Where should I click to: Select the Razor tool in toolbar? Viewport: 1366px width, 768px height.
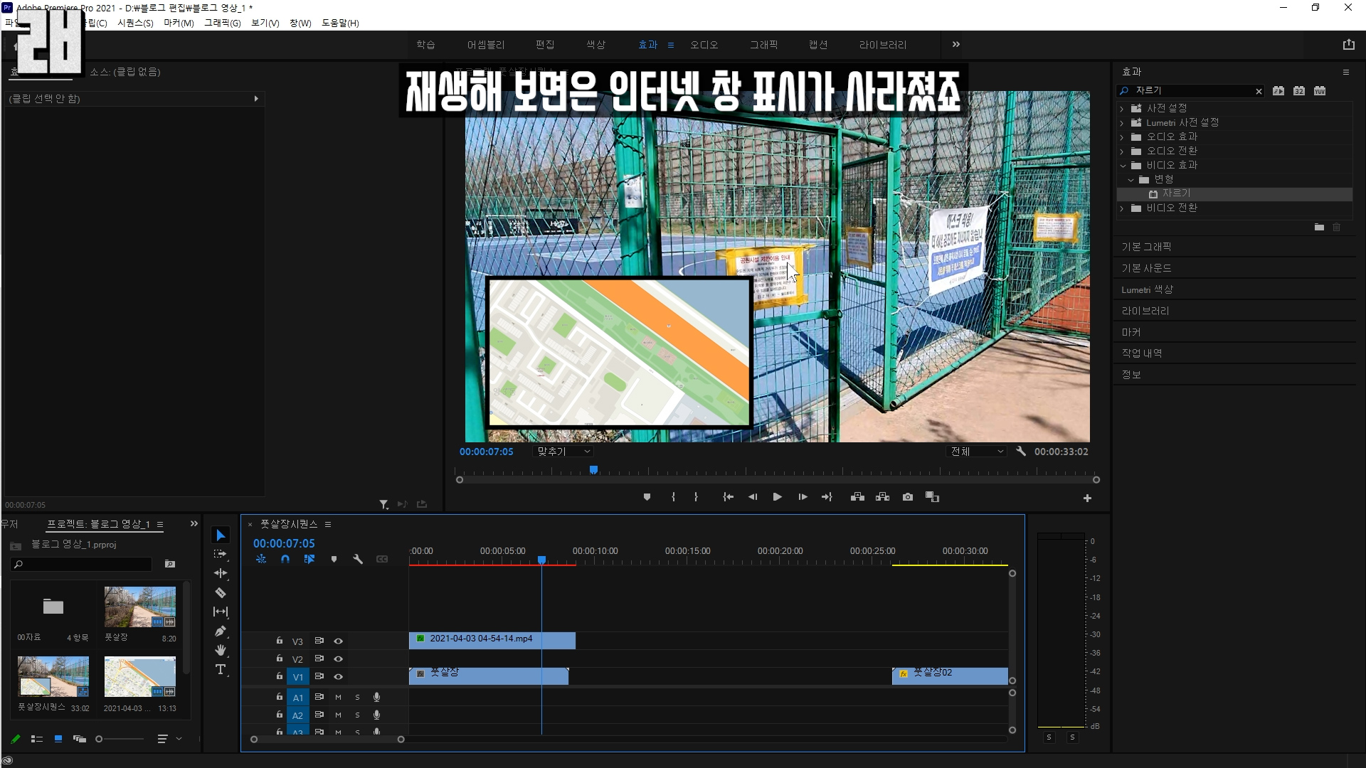point(221,592)
